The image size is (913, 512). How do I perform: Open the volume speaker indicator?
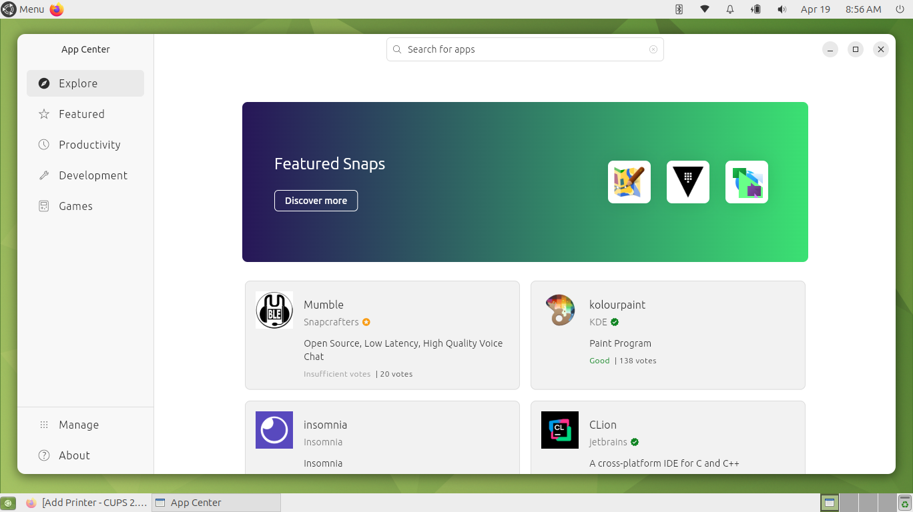click(x=782, y=9)
